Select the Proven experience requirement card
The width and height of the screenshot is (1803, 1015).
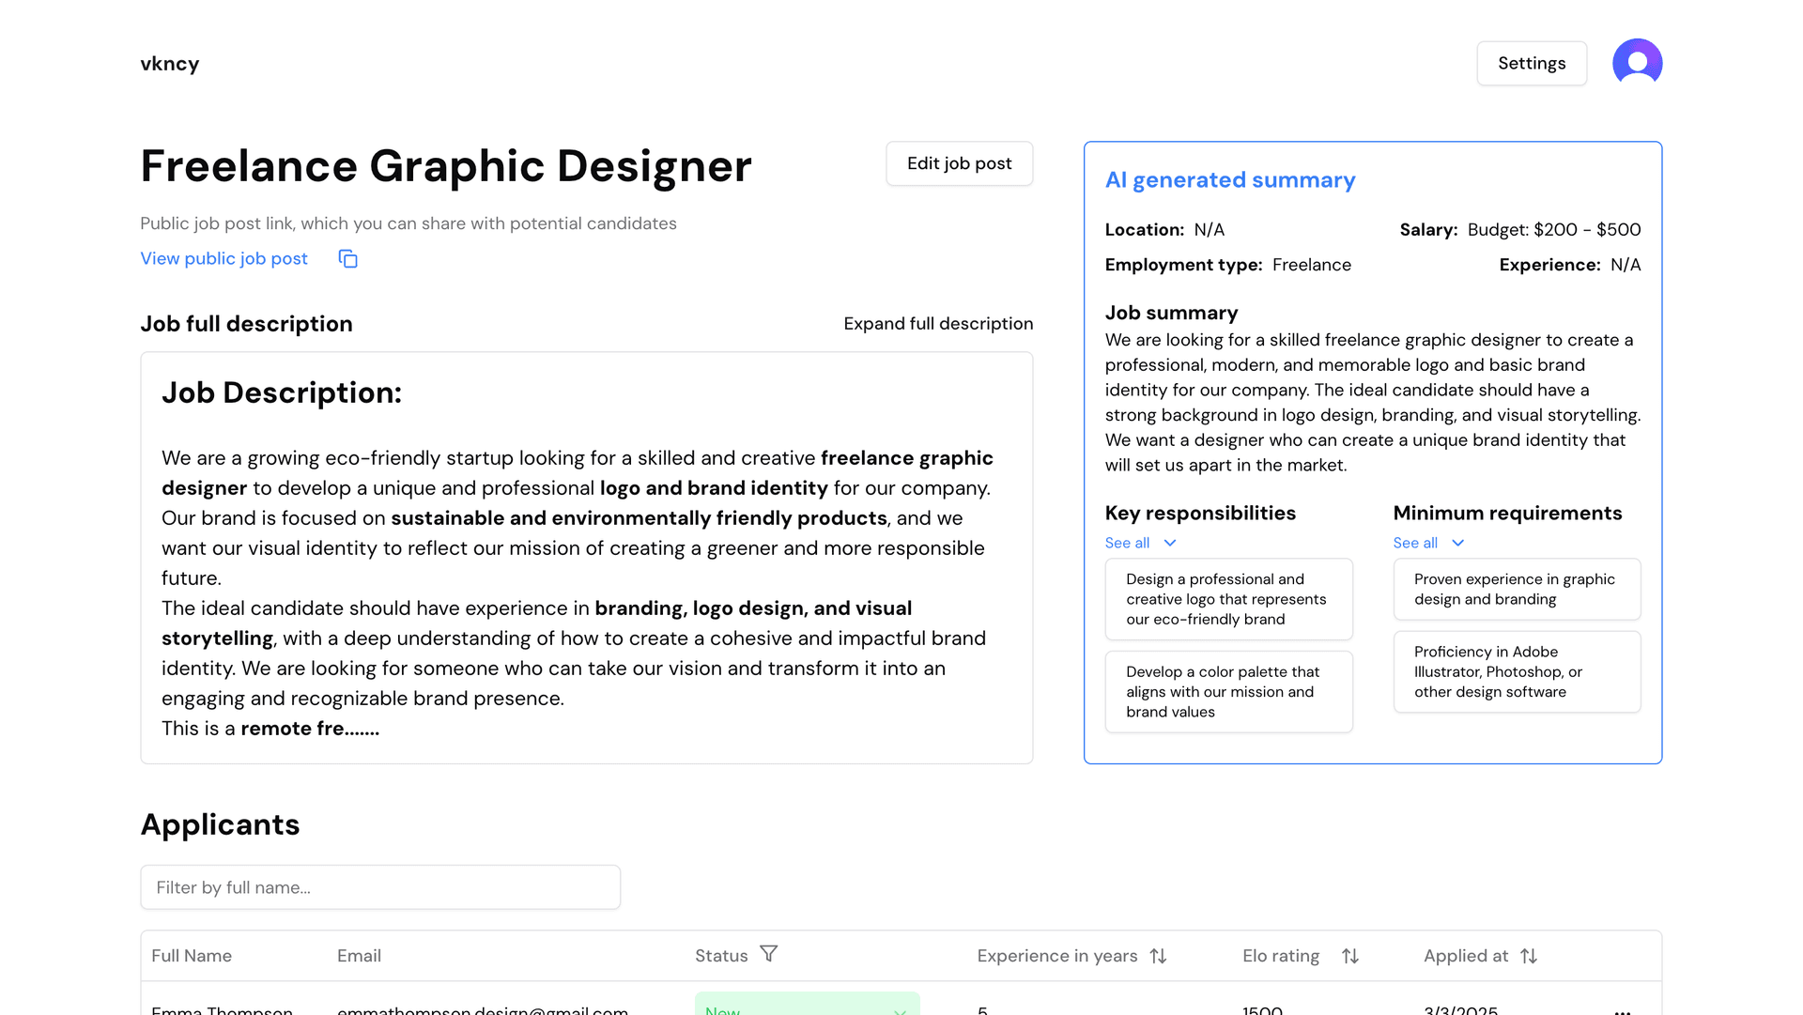(1517, 590)
